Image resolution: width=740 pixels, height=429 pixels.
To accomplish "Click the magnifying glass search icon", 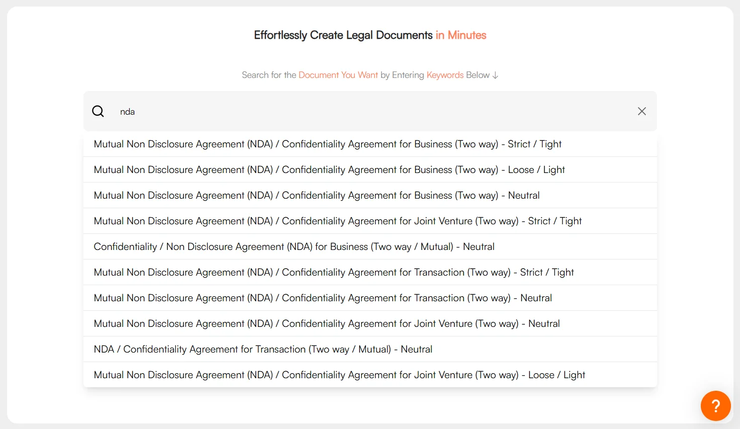I will (98, 111).
